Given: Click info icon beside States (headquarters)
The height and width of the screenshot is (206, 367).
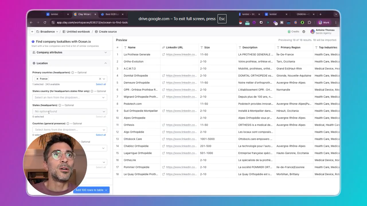Looking at the screenshot, I should coord(60,105).
